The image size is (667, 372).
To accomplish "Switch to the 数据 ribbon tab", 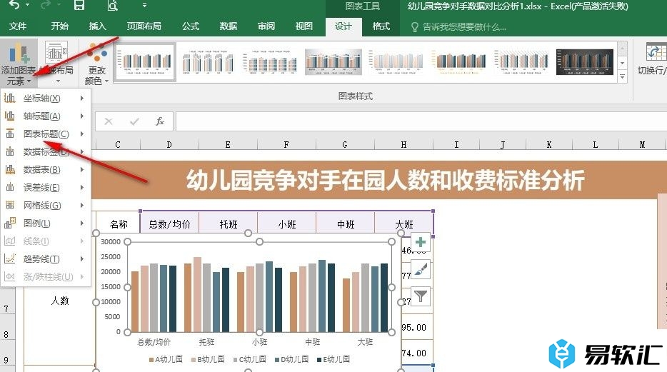I will pos(229,26).
